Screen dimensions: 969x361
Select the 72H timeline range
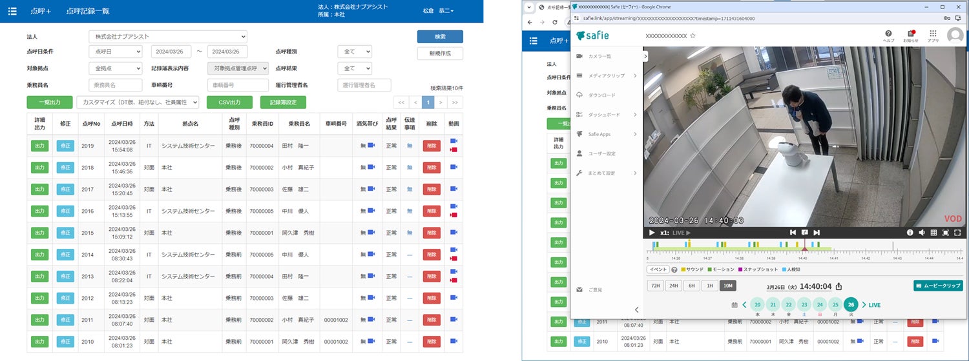coord(655,286)
